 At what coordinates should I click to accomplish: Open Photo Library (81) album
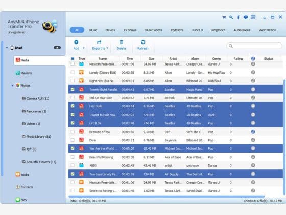coord(36,136)
